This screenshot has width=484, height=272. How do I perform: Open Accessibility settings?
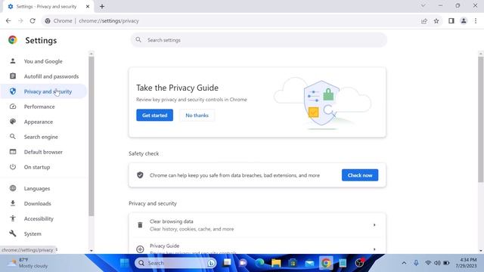(43, 218)
